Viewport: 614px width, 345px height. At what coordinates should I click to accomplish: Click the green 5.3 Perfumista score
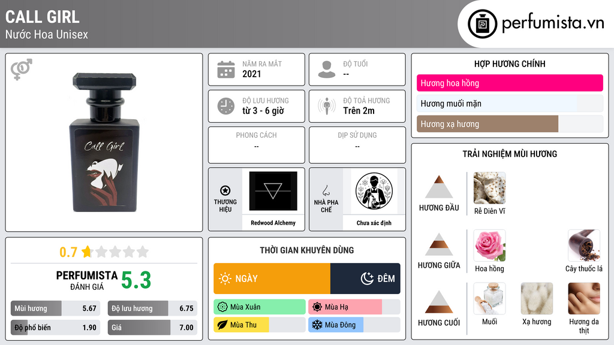136,280
